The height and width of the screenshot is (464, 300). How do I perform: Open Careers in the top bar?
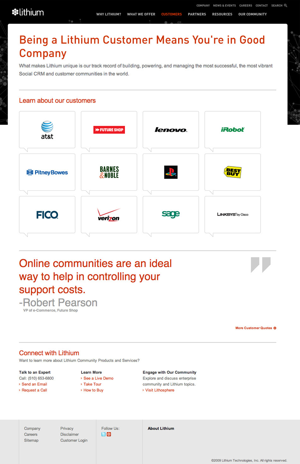[x=246, y=5]
